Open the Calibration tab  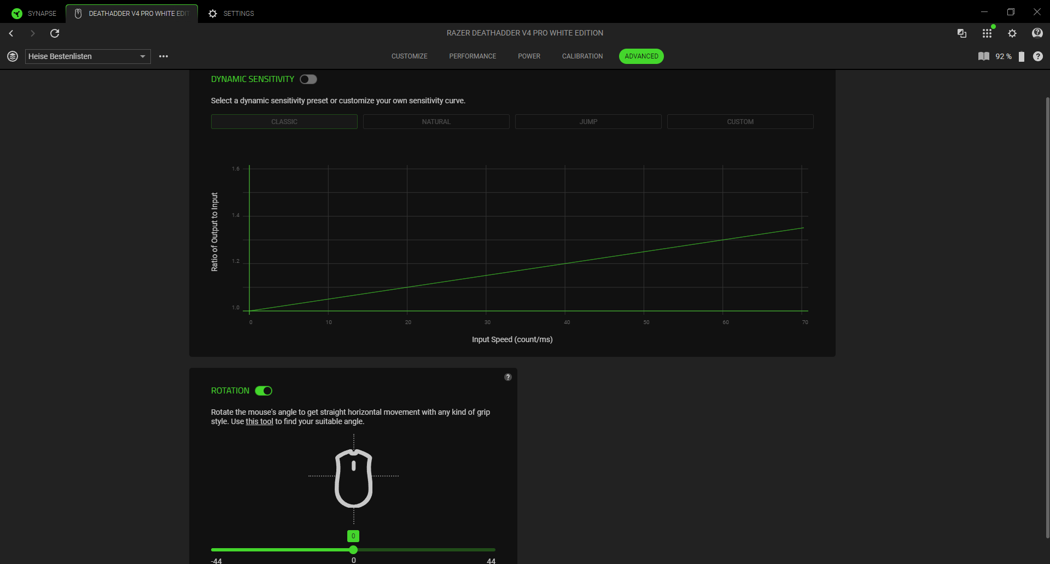click(582, 56)
